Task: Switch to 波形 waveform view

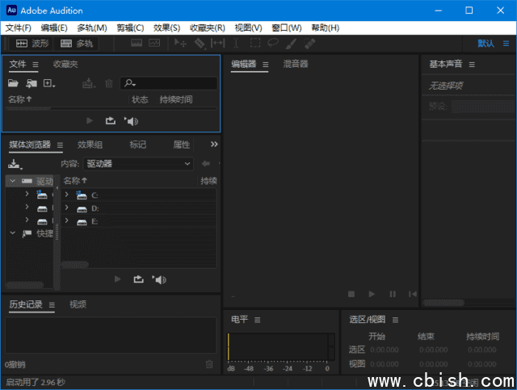Action: point(32,44)
